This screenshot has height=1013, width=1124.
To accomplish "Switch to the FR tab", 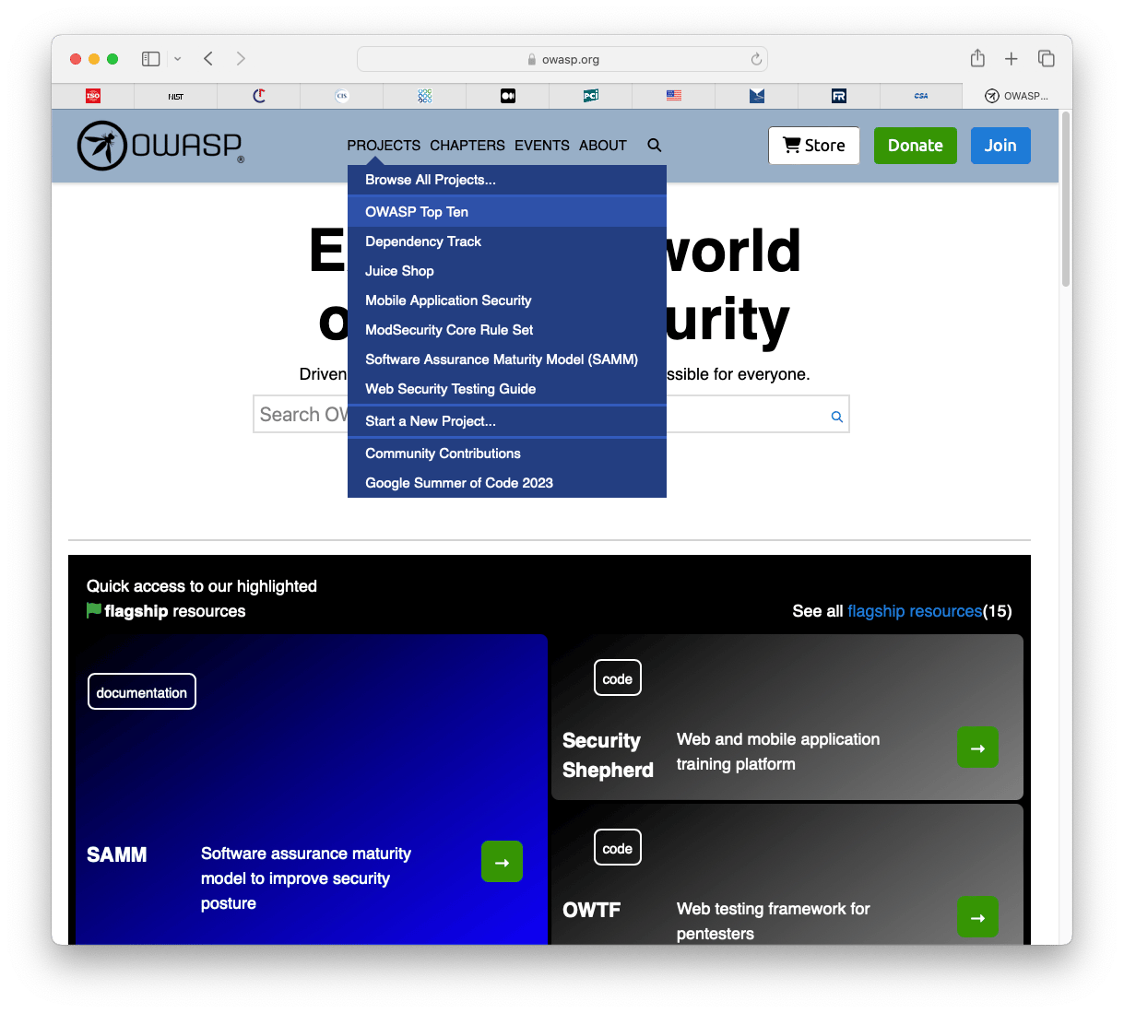I will [x=839, y=96].
